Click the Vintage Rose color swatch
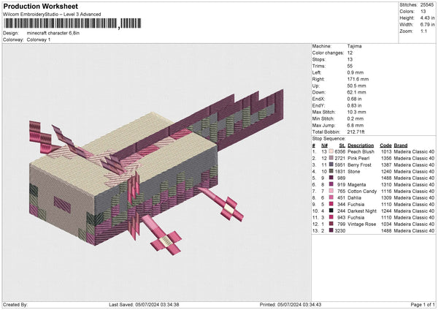The height and width of the screenshot is (310, 438). 331,224
